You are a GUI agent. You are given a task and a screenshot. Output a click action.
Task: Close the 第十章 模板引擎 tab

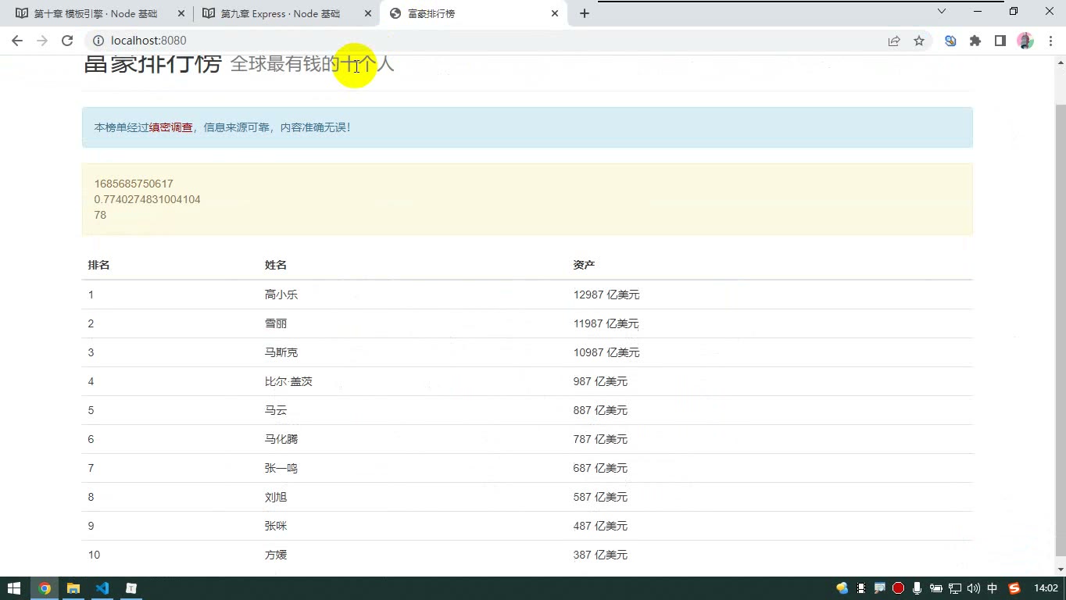[181, 13]
